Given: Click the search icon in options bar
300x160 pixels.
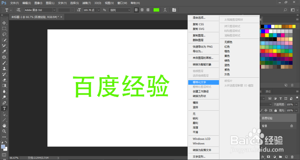Looking at the screenshot, I should point(285,10).
